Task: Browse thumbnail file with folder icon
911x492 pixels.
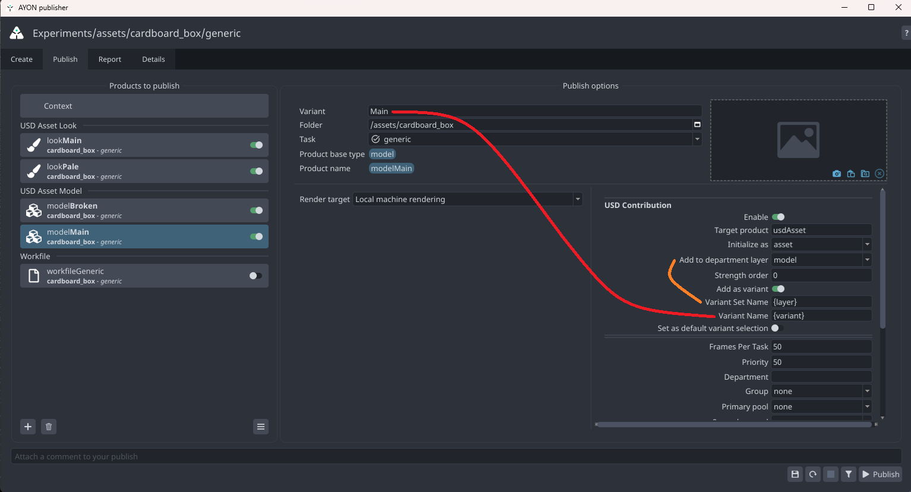Action: point(865,174)
